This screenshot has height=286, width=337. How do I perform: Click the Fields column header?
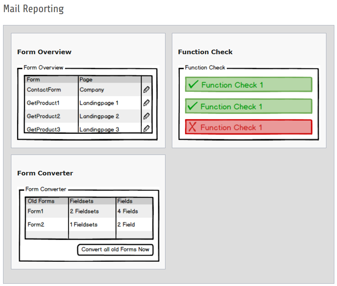point(124,201)
